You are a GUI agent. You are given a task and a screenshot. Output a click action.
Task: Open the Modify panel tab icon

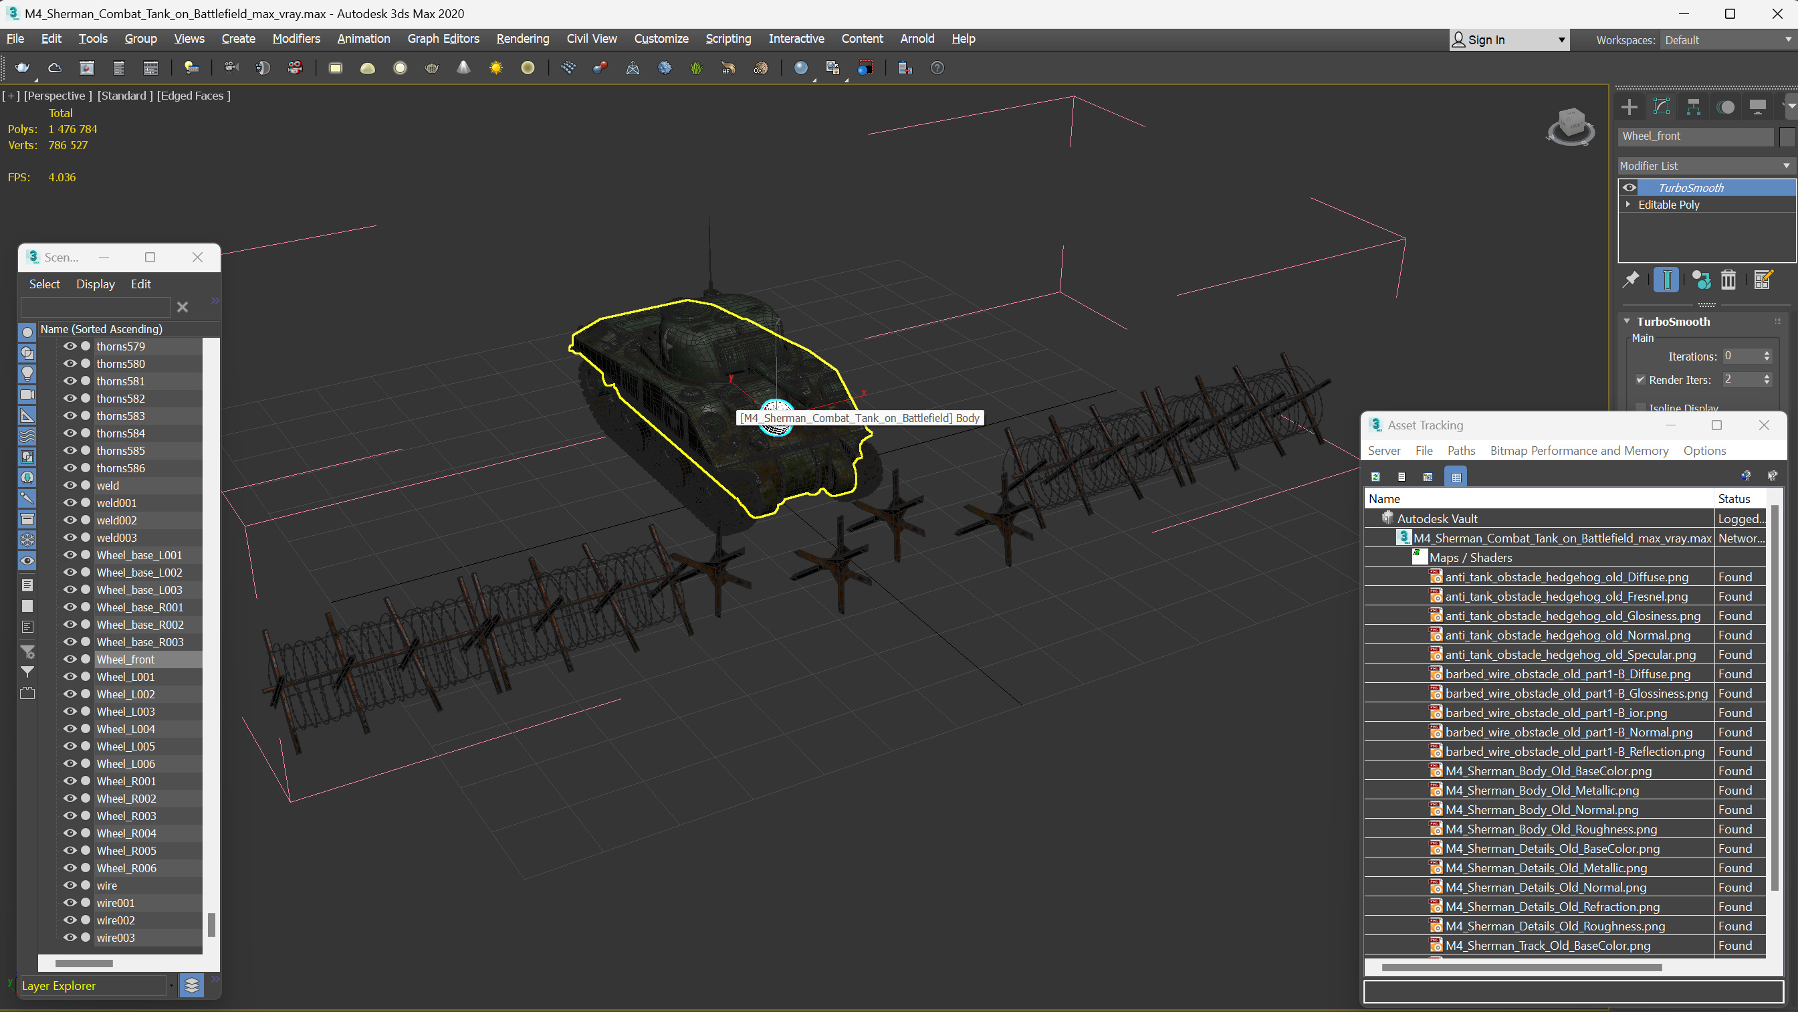tap(1661, 107)
